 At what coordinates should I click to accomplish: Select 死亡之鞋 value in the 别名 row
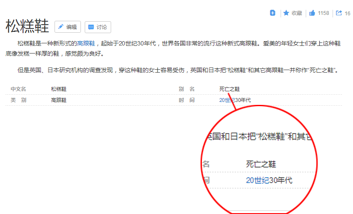tap(230, 89)
